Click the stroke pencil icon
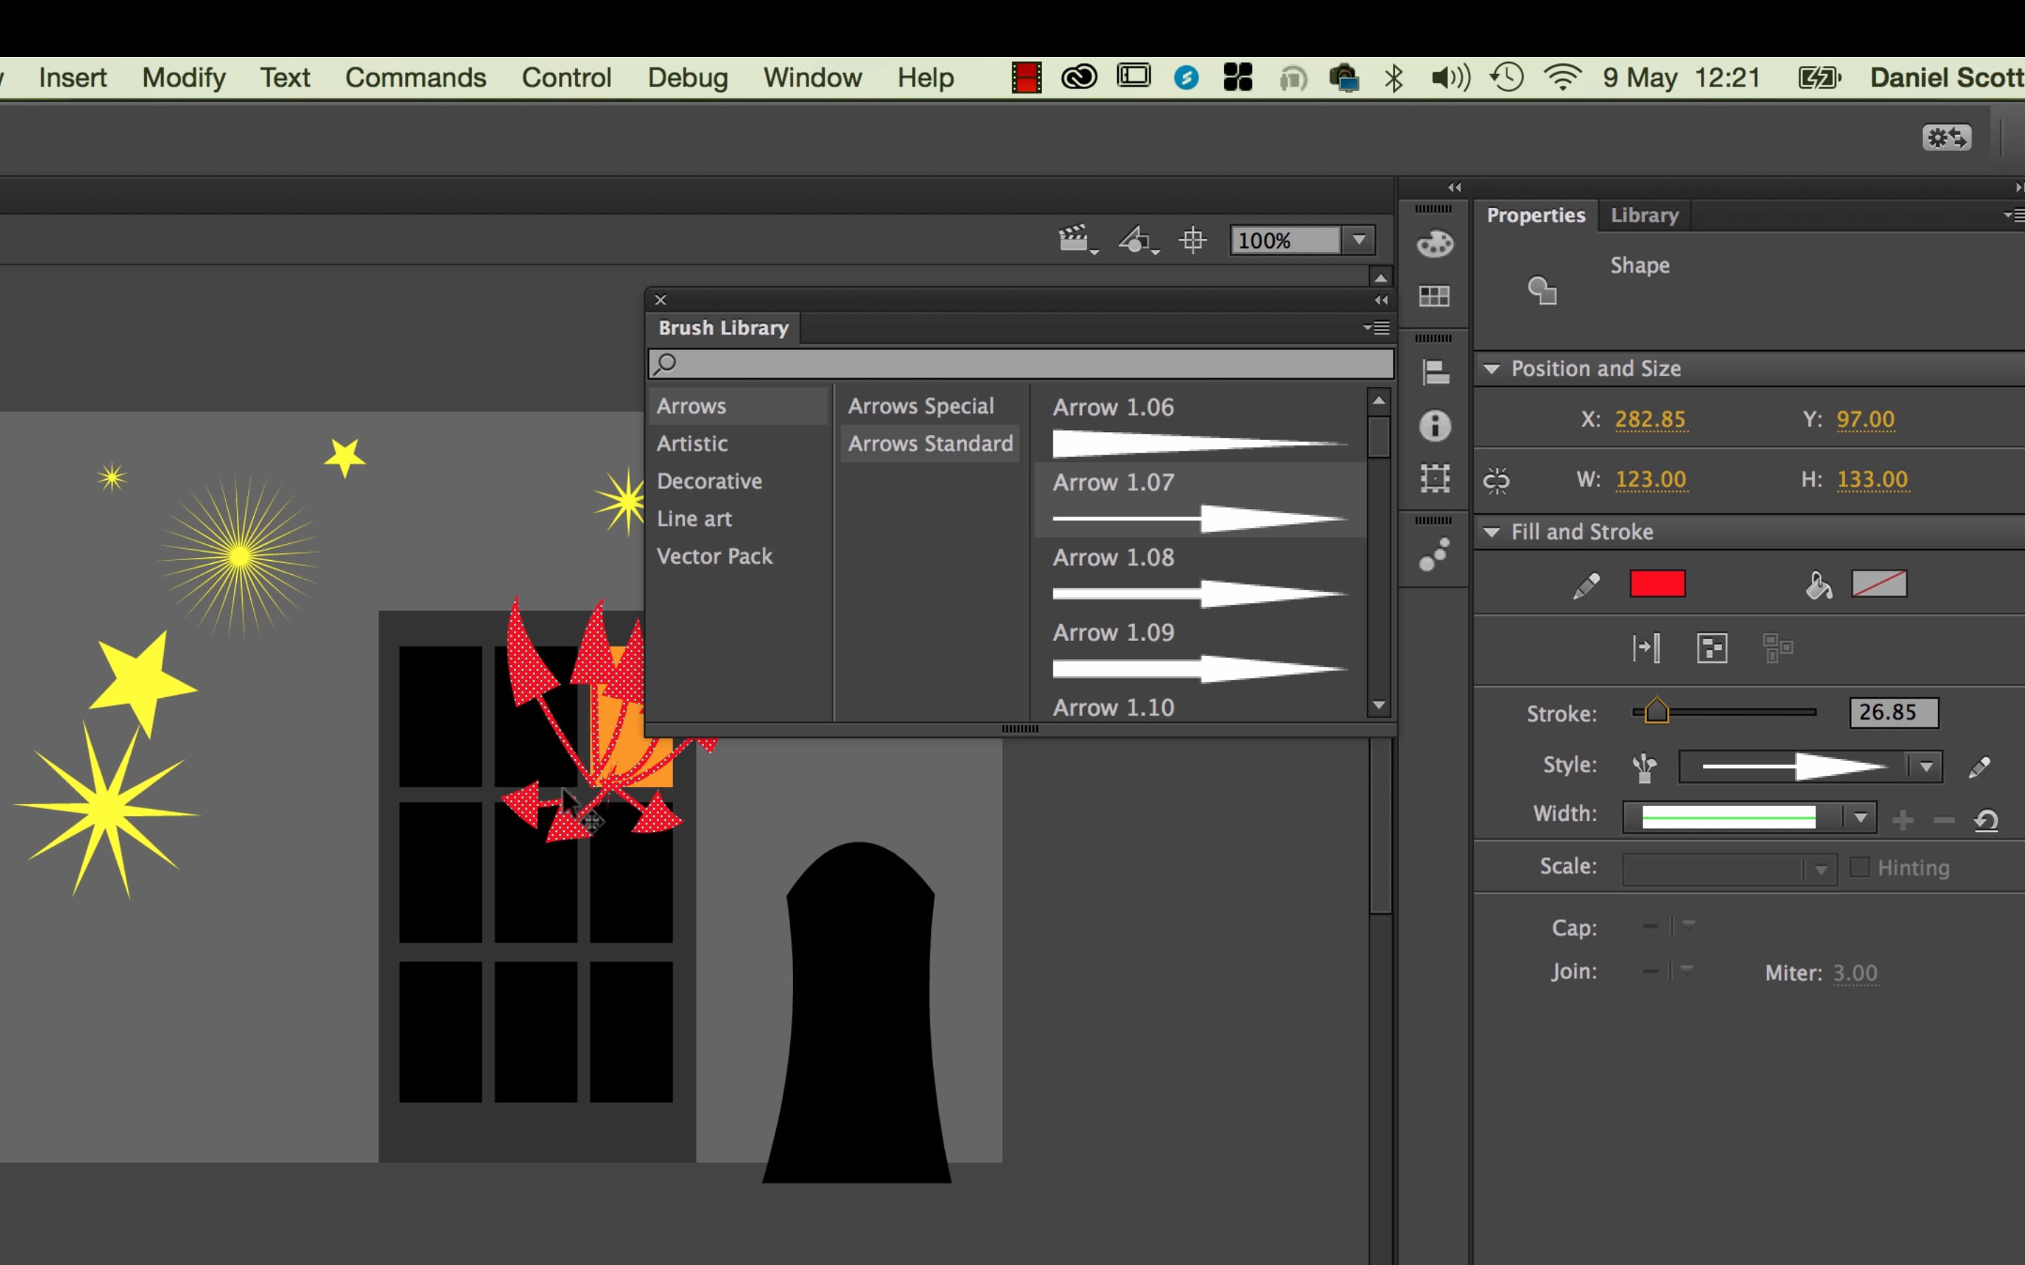 pyautogui.click(x=1586, y=585)
